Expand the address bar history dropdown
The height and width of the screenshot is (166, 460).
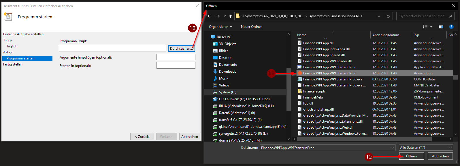pyautogui.click(x=379, y=16)
